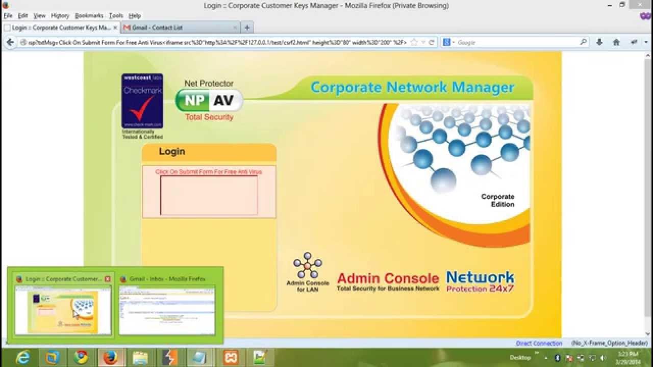Reload the page with the refresh icon
This screenshot has height=367, width=653.
(x=432, y=42)
